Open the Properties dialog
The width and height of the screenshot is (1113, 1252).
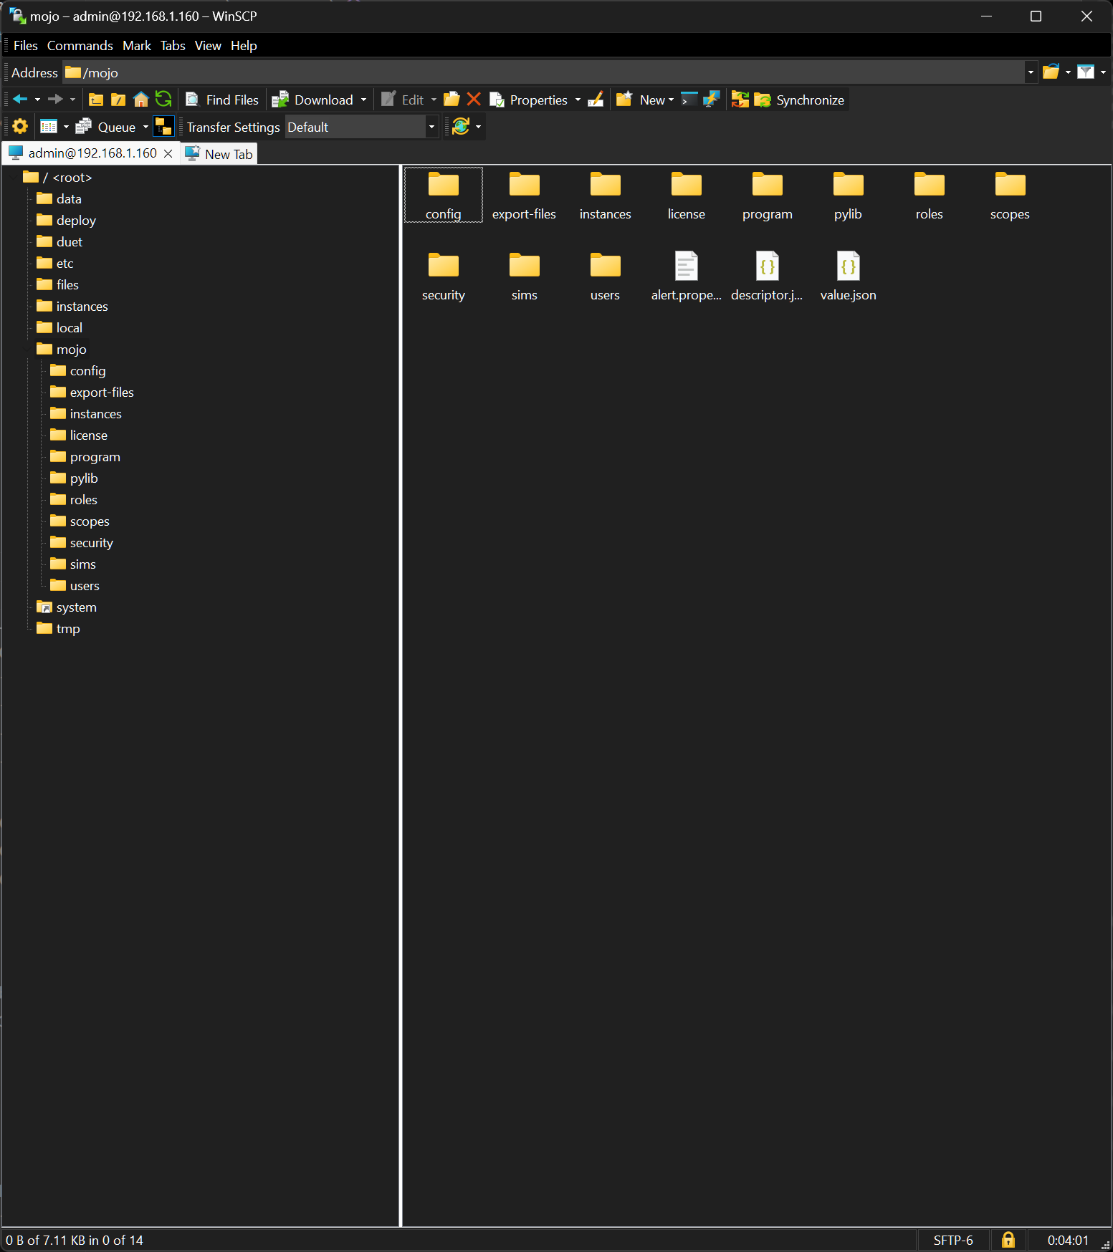pyautogui.click(x=529, y=100)
